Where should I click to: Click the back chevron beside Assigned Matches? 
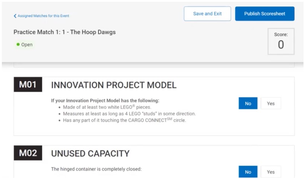pos(15,16)
